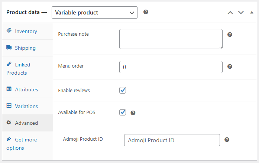
Task: Select the Advanced tab
Action: coord(27,123)
